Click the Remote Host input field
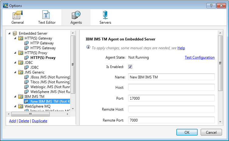 coord(171,109)
